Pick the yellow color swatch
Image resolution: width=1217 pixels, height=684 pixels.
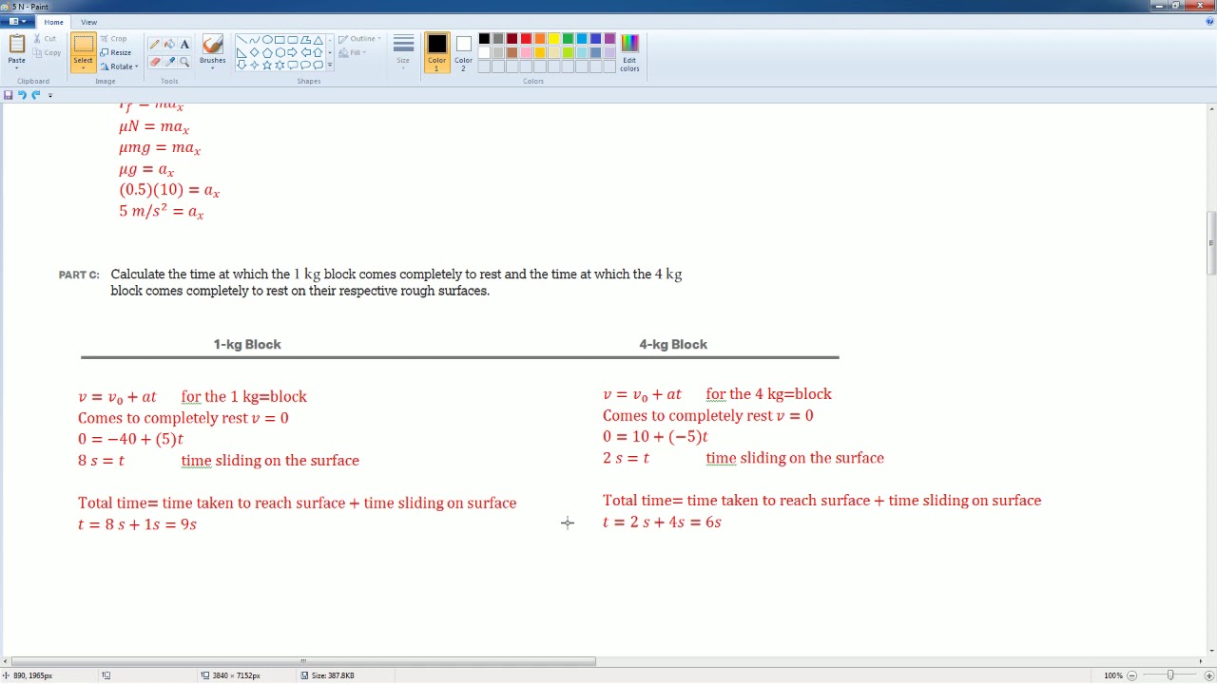point(553,39)
